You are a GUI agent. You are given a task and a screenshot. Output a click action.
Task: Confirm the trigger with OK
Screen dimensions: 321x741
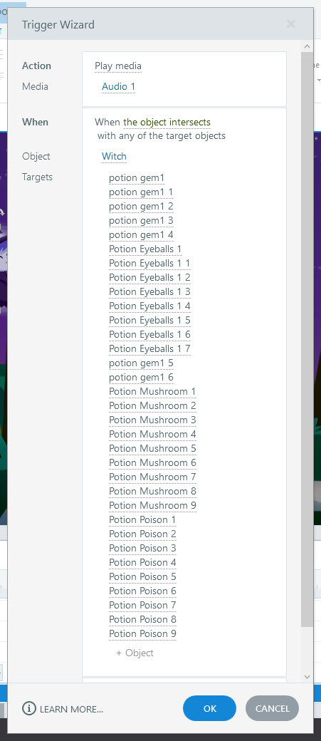coord(209,708)
